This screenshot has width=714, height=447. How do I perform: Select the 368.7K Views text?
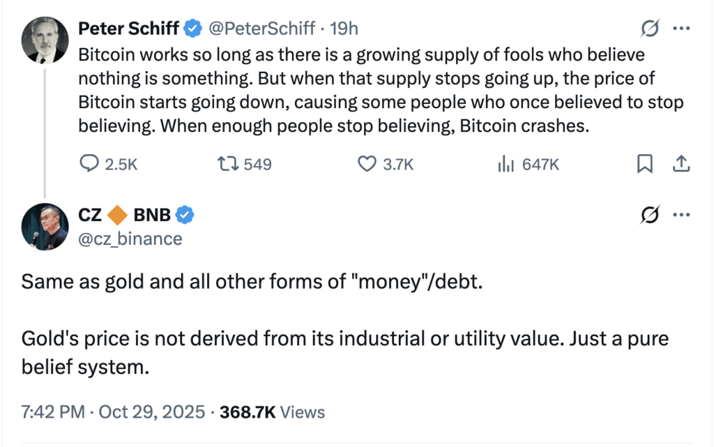click(271, 412)
